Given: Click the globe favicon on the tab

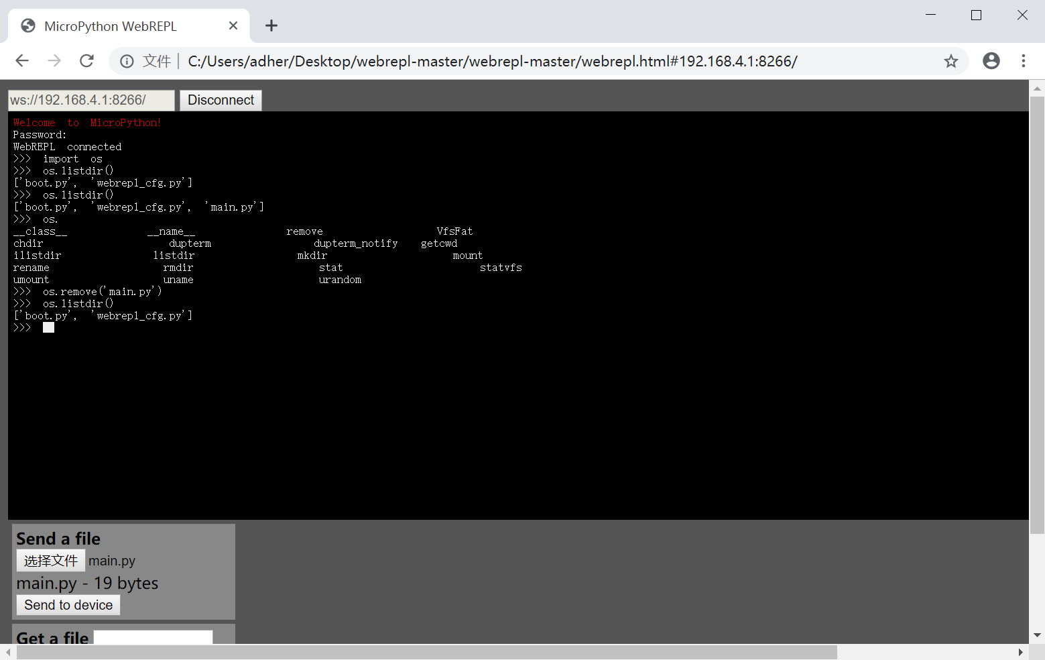Looking at the screenshot, I should (x=28, y=25).
